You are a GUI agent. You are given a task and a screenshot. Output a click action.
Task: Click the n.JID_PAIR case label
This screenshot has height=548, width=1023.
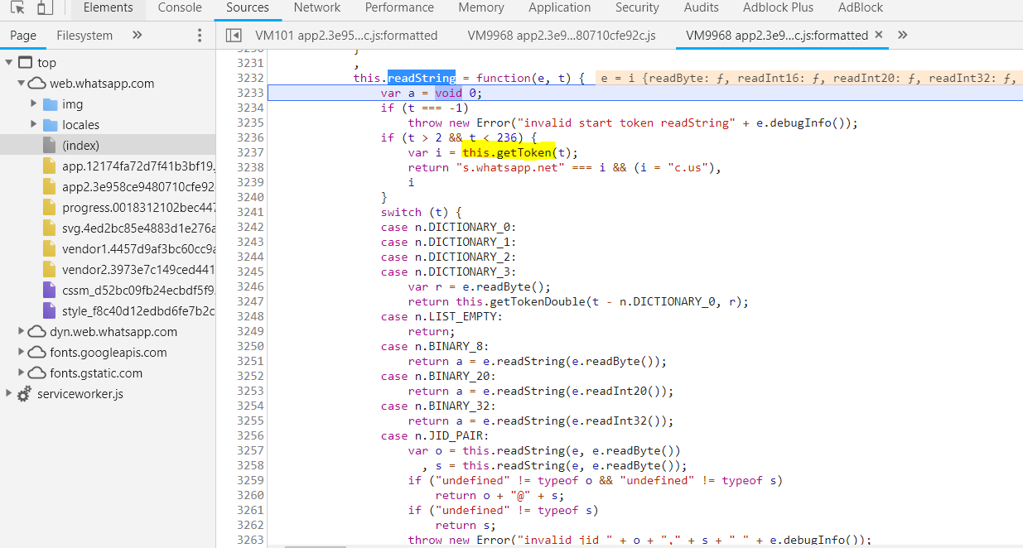446,435
